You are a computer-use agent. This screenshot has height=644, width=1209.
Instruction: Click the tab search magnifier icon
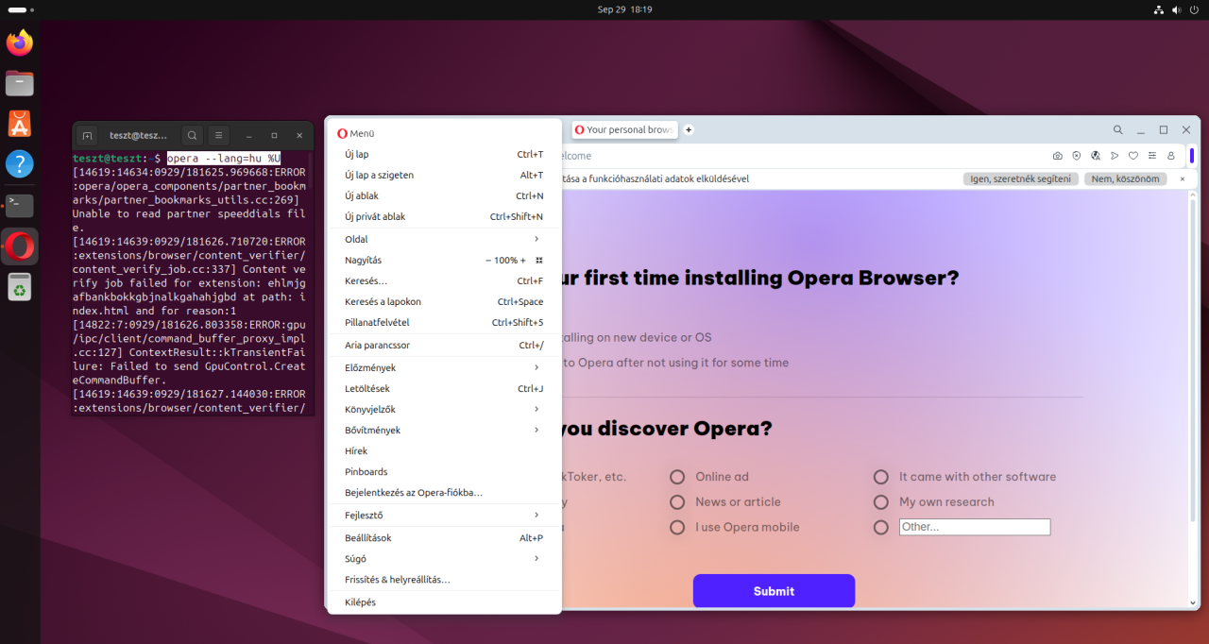point(1117,130)
